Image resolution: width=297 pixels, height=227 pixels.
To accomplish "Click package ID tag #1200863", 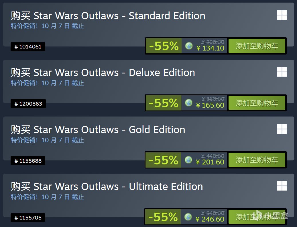I will (28, 104).
